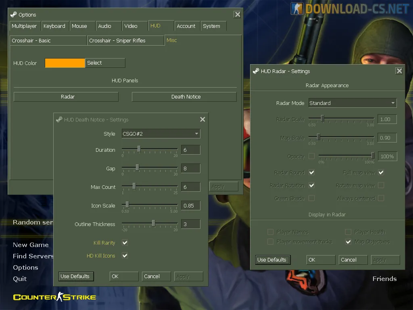Click the Radar Scale slider handle
Image resolution: width=413 pixels, height=310 pixels.
322,118
